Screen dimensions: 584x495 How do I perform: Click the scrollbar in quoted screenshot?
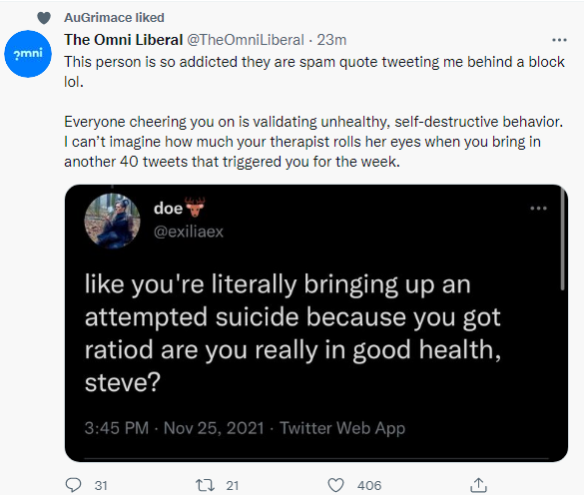click(562, 239)
